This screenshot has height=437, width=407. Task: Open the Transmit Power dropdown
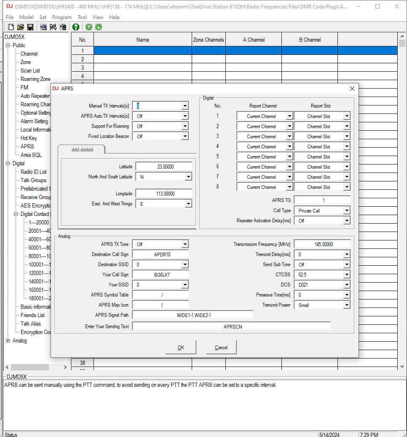click(347, 305)
